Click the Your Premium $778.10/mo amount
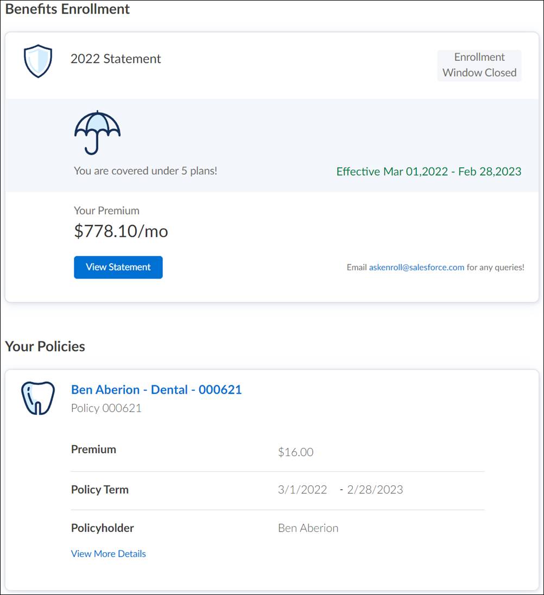This screenshot has width=544, height=595. pos(122,231)
